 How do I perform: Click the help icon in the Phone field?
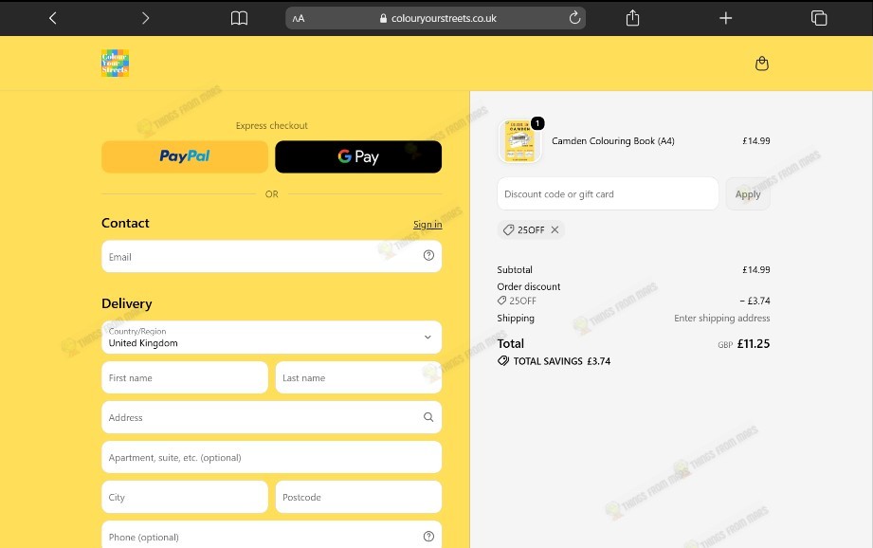coord(428,536)
